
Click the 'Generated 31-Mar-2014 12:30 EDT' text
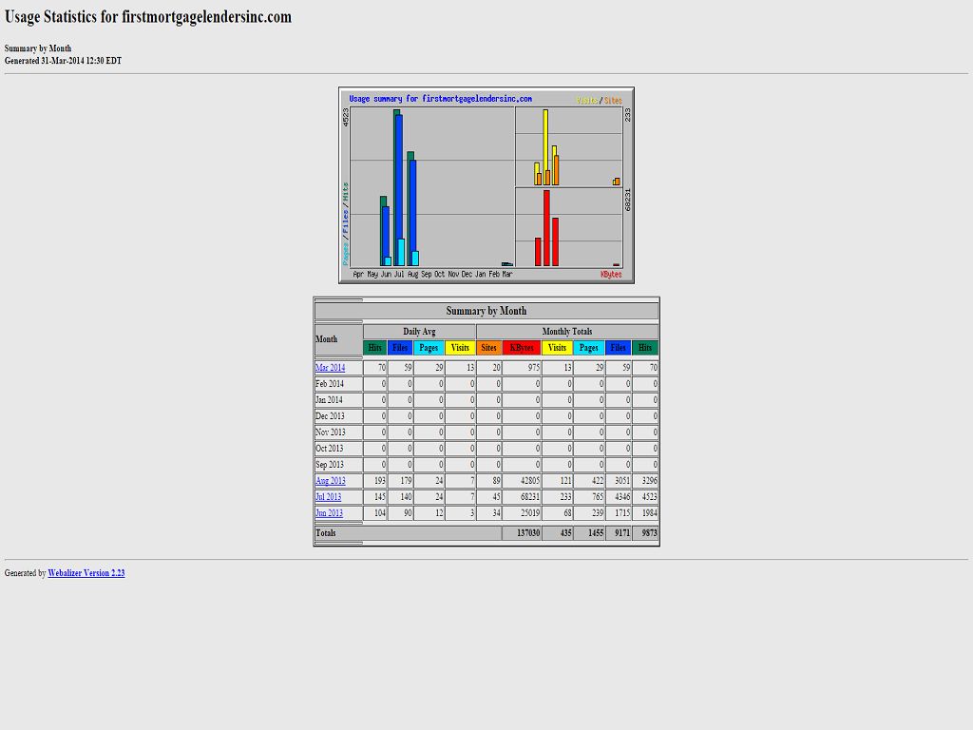pos(63,61)
